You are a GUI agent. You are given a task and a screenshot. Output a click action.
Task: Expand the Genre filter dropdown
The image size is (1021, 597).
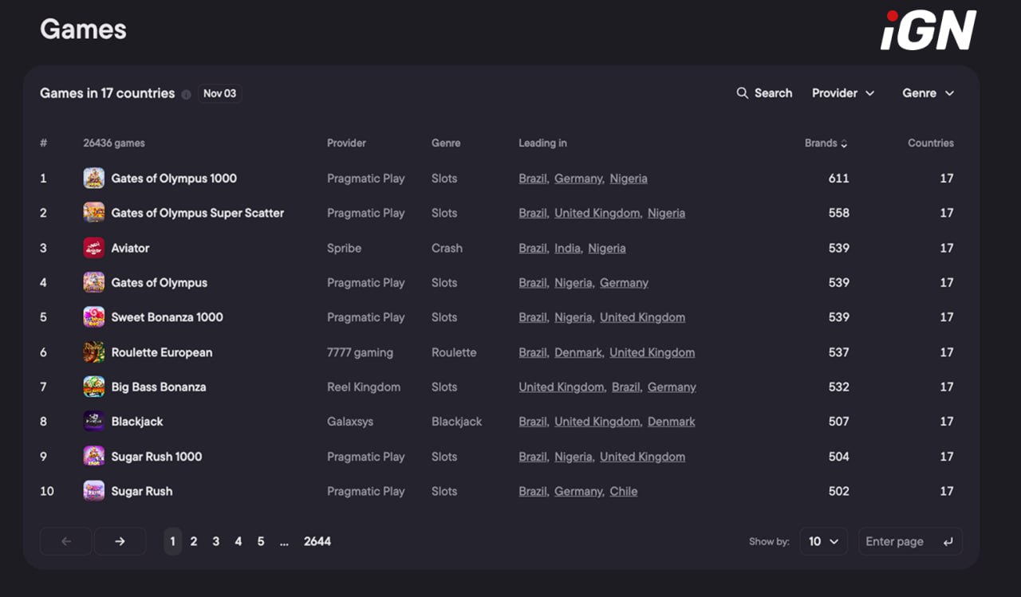pyautogui.click(x=928, y=93)
